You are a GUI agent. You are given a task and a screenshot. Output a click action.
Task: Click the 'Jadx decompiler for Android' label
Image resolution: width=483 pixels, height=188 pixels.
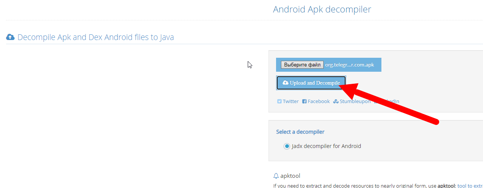326,146
